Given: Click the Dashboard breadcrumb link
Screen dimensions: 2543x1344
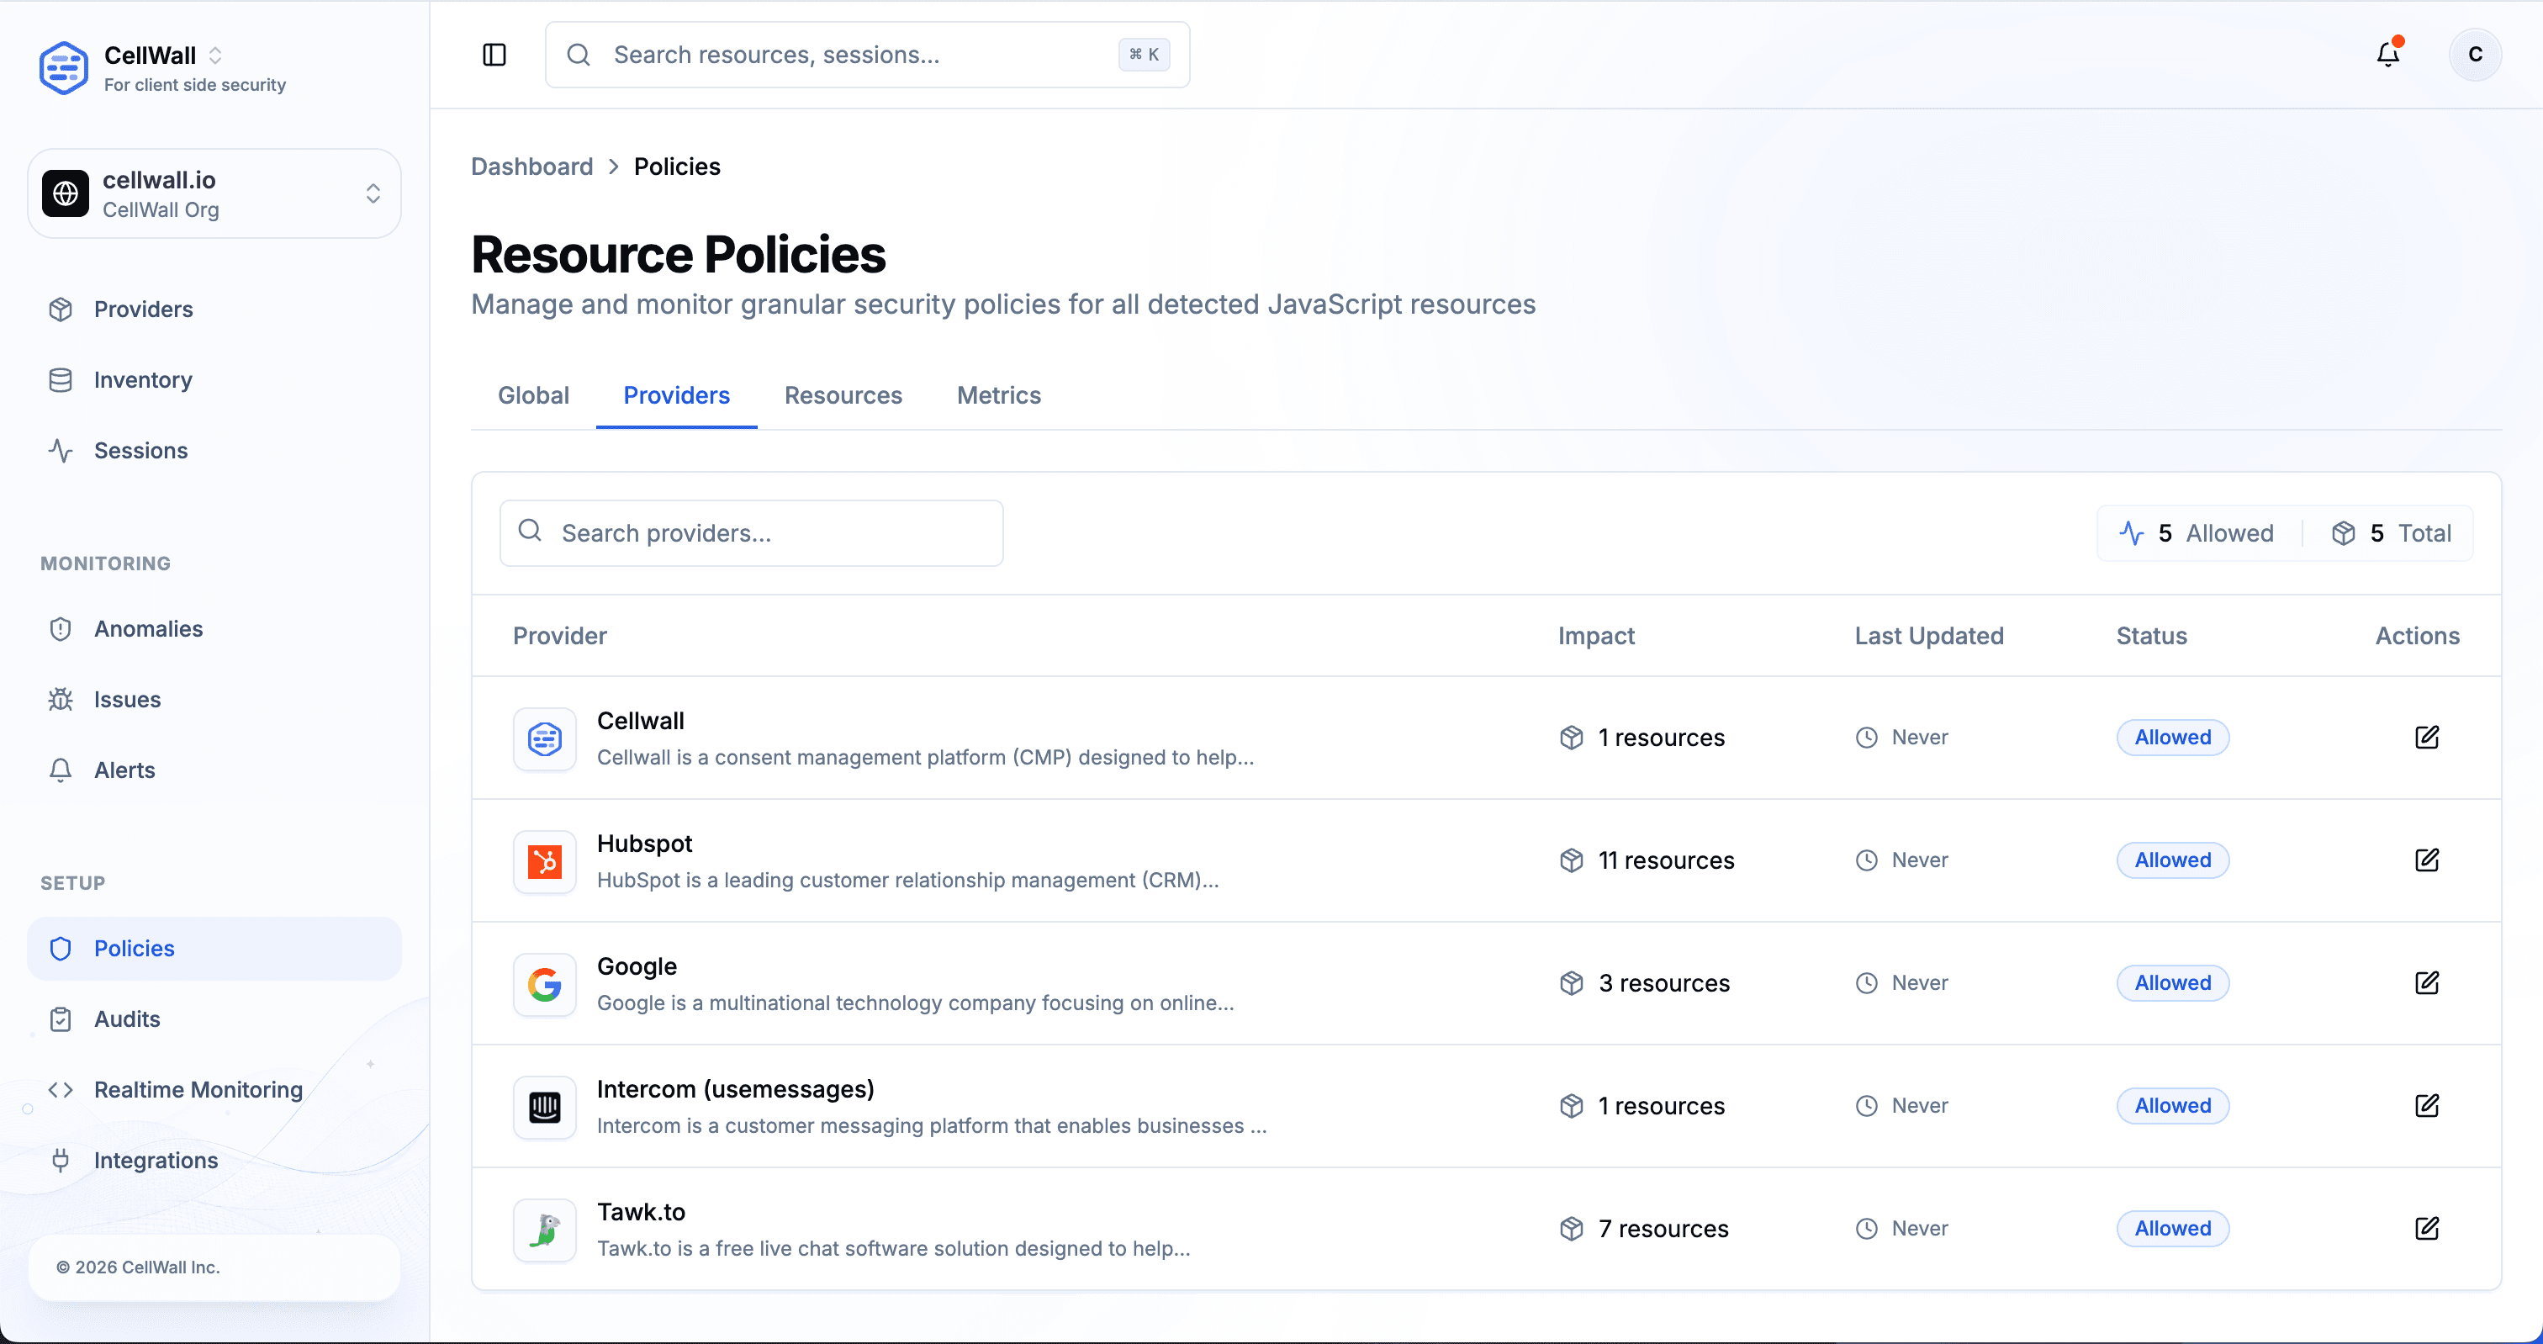Looking at the screenshot, I should tap(532, 167).
